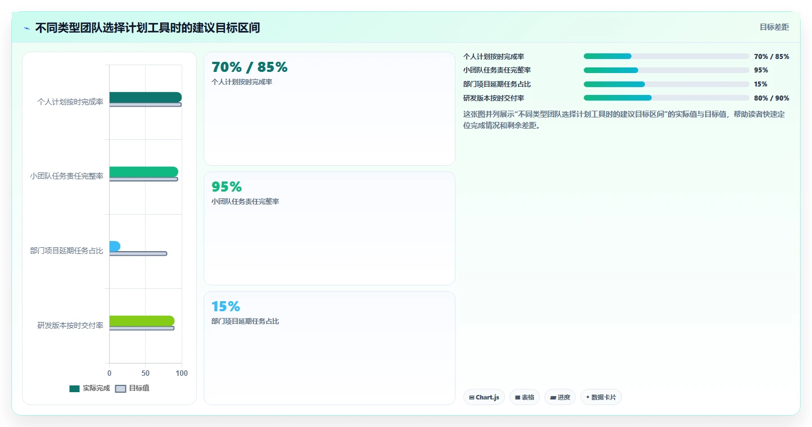Click the green actual bar for 小团队任务责任完整率
Image resolution: width=812 pixels, height=427 pixels.
143,172
